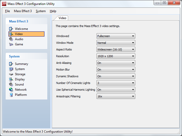Viewport: 182px width, 136px height.
Task: Open the Number Of Cinematic Lights dropdown
Action: tap(116, 83)
